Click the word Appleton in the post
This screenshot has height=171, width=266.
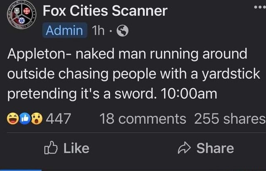tap(36, 55)
